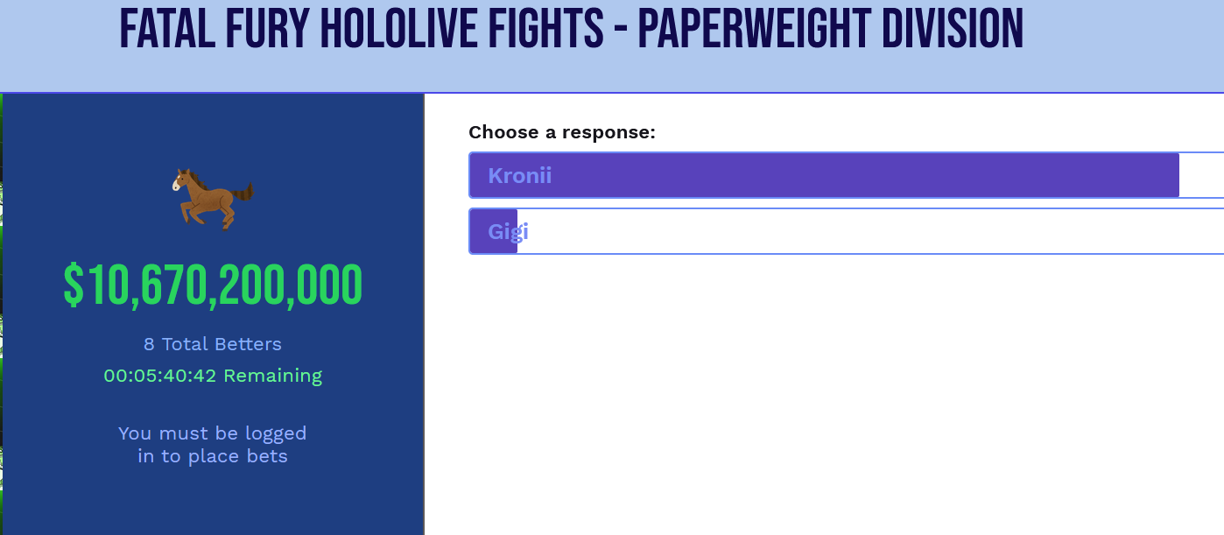1224x535 pixels.
Task: Click the "in to place bets" text line
Action: (213, 456)
